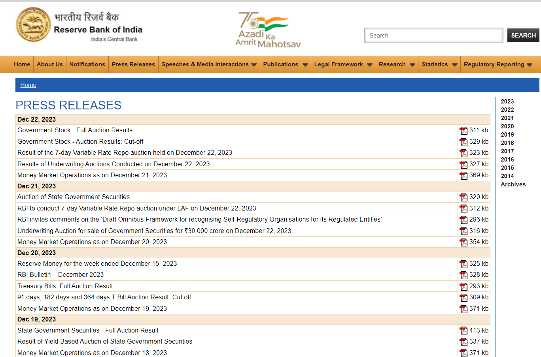Screen dimensions: 541x357
Task: Click PDF icon for Treasury Bills: Full Auction Result
Action: [463, 286]
